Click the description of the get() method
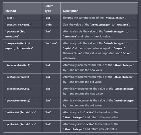Viewport: 141px width, 135px height. tap(95, 18)
